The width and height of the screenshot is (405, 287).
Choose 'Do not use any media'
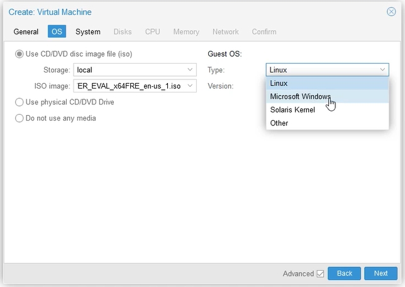[19, 118]
